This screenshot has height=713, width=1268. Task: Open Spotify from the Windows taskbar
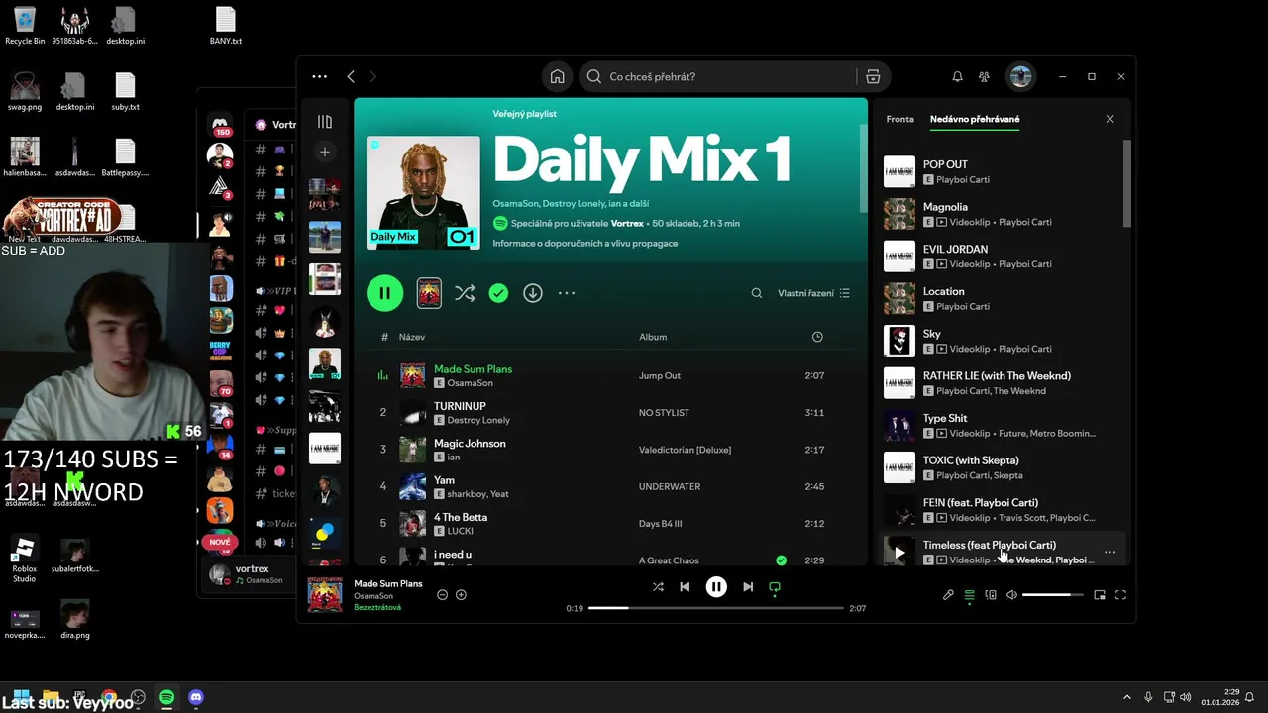(x=167, y=697)
